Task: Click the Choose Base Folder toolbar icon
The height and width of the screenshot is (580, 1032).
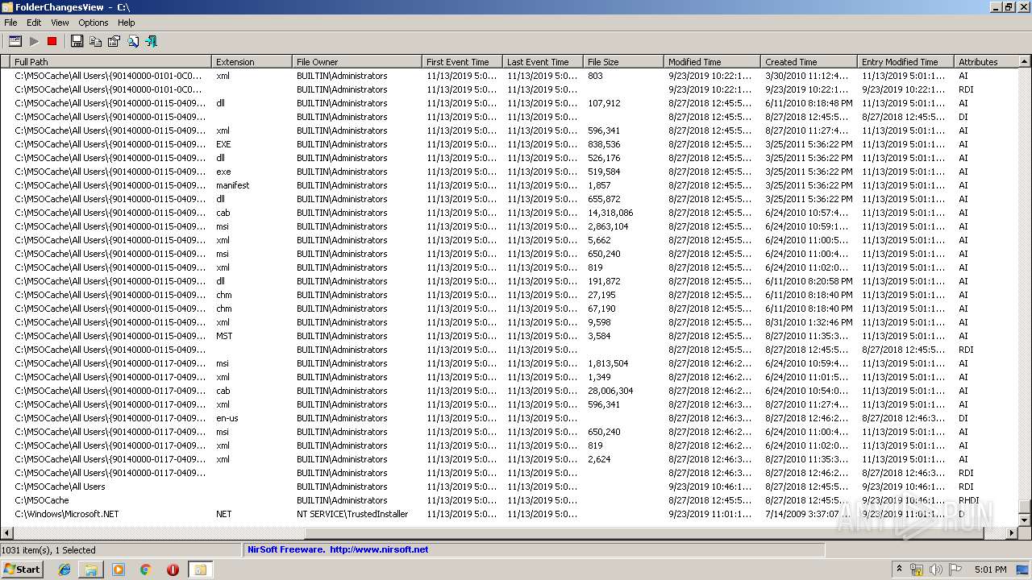Action: pos(15,41)
